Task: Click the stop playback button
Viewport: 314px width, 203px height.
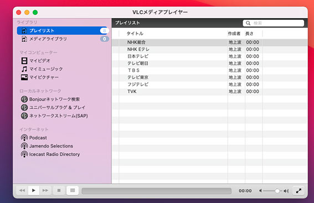Action: pyautogui.click(x=59, y=190)
